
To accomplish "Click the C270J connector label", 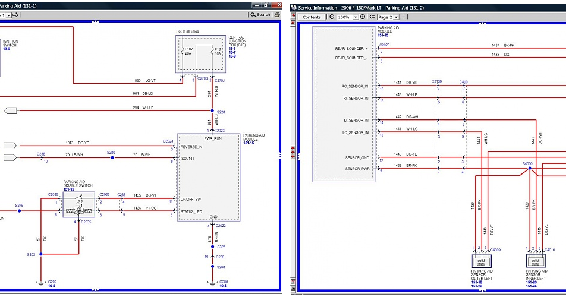I will click(219, 81).
